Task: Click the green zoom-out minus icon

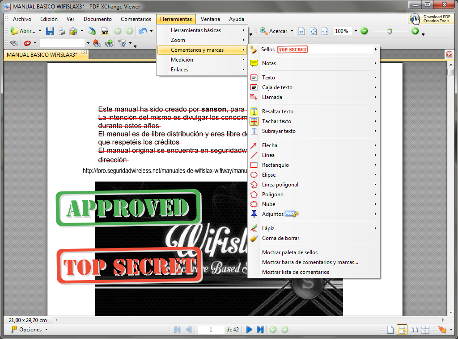Action: pyautogui.click(x=364, y=31)
